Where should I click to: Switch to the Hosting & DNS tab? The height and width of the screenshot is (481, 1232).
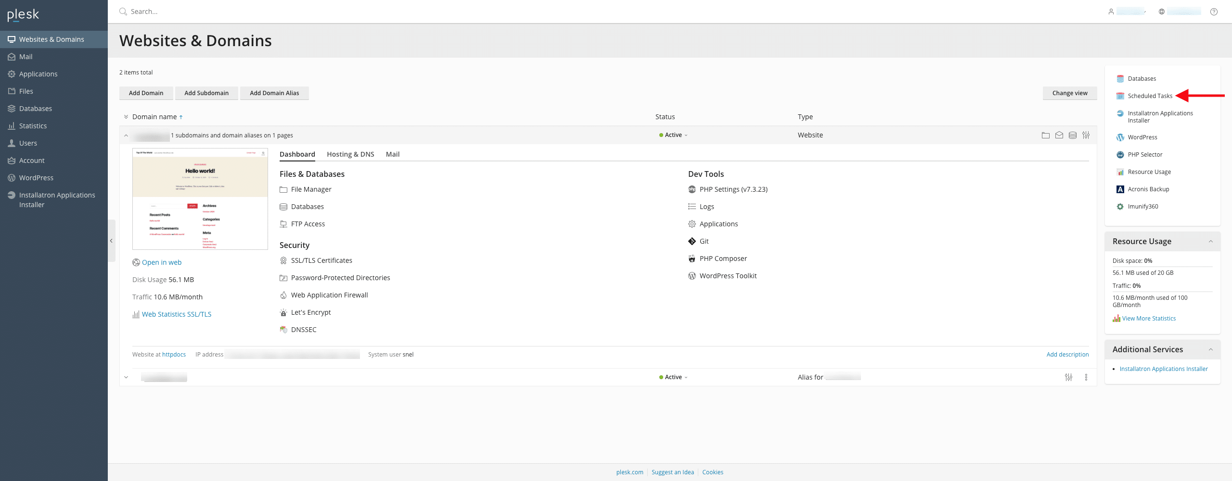point(350,154)
